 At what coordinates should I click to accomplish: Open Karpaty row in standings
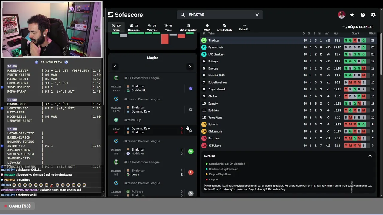tap(289, 103)
